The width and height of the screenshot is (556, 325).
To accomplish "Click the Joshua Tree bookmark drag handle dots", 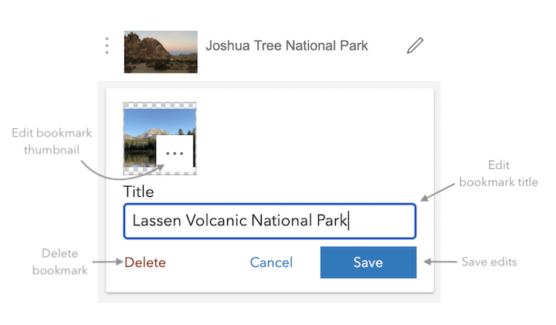I will tap(107, 46).
